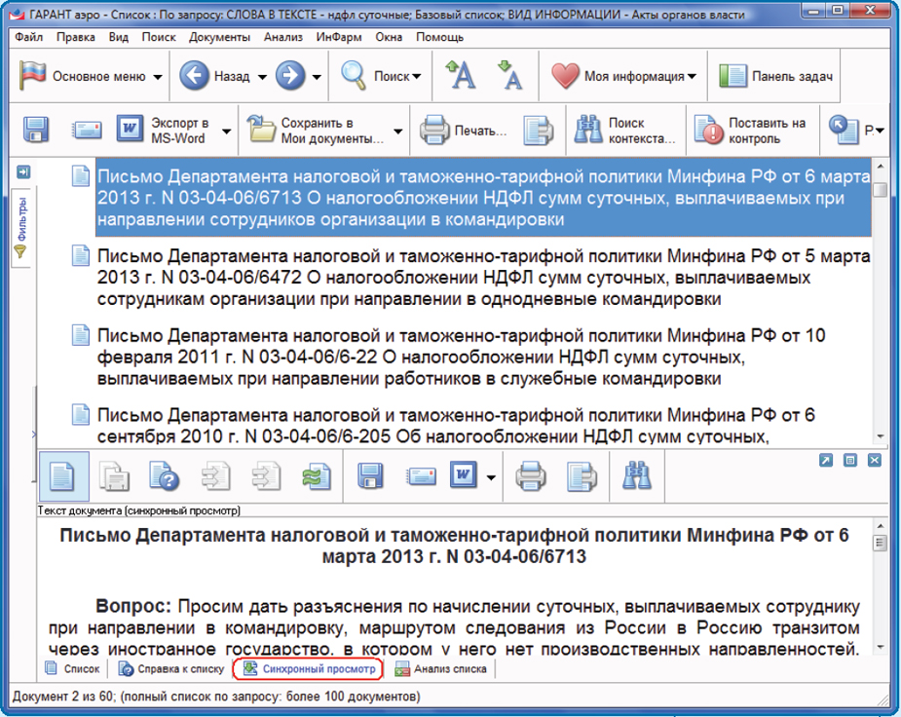901x717 pixels.
Task: Open the Панель задач button
Action: click(x=776, y=76)
